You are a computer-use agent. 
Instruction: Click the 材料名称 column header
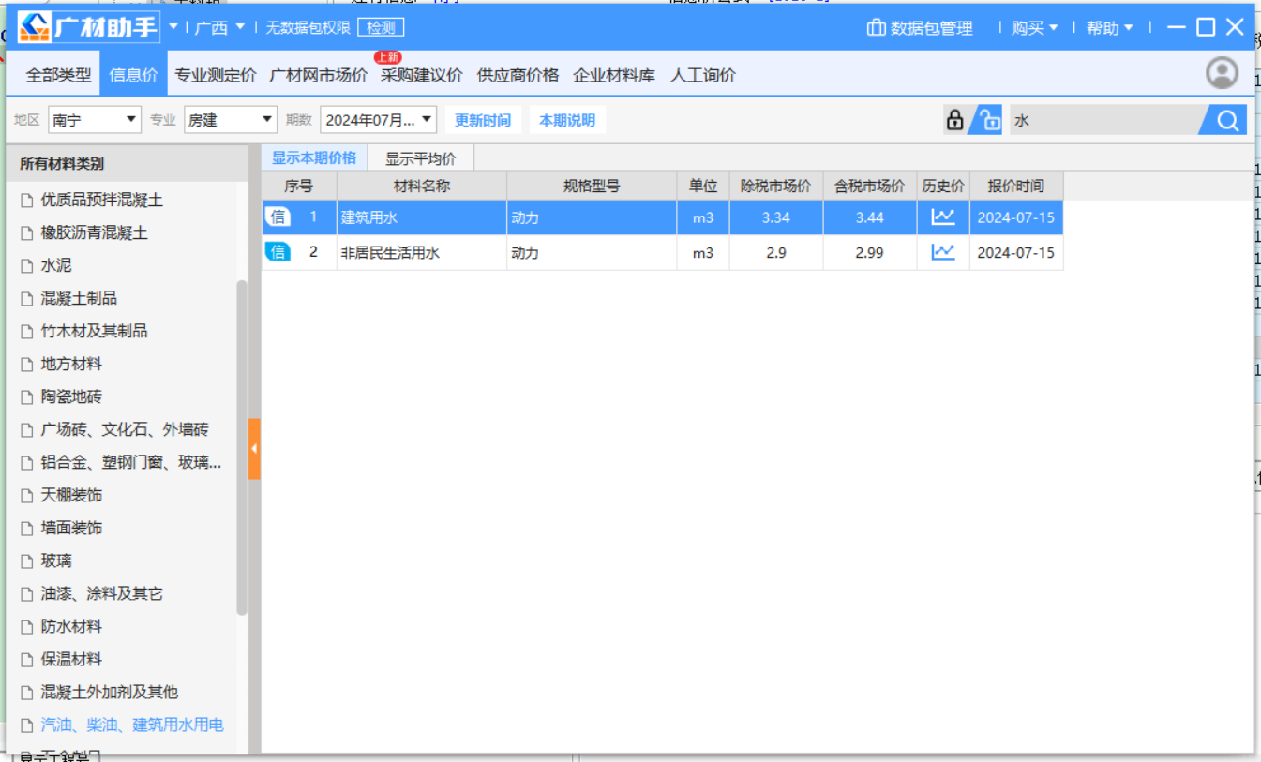click(x=422, y=186)
